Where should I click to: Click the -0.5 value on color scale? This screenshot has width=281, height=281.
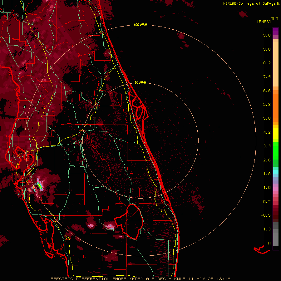point(266,215)
